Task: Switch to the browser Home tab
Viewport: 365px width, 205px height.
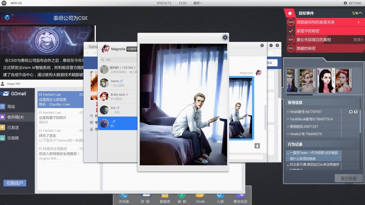Action: 93,47
